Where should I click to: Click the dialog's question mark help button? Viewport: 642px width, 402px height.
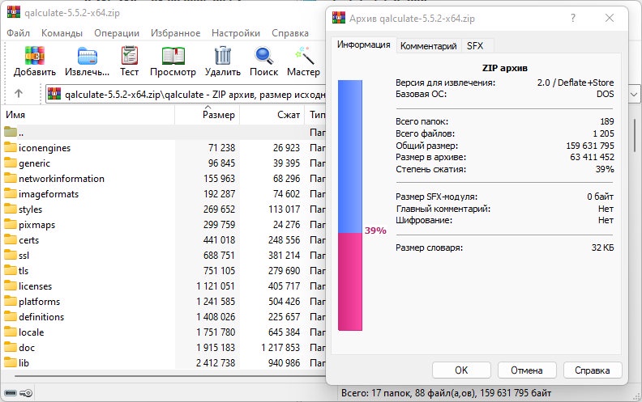tap(573, 18)
